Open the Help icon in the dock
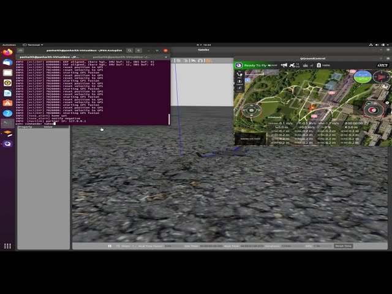 [7, 113]
